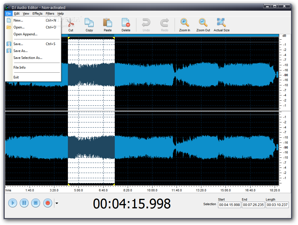Click the blue overview bar above the waveform
The width and height of the screenshot is (298, 225).
170,35
